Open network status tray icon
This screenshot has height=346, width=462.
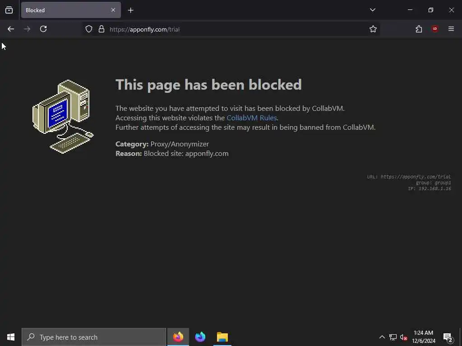tap(393, 337)
